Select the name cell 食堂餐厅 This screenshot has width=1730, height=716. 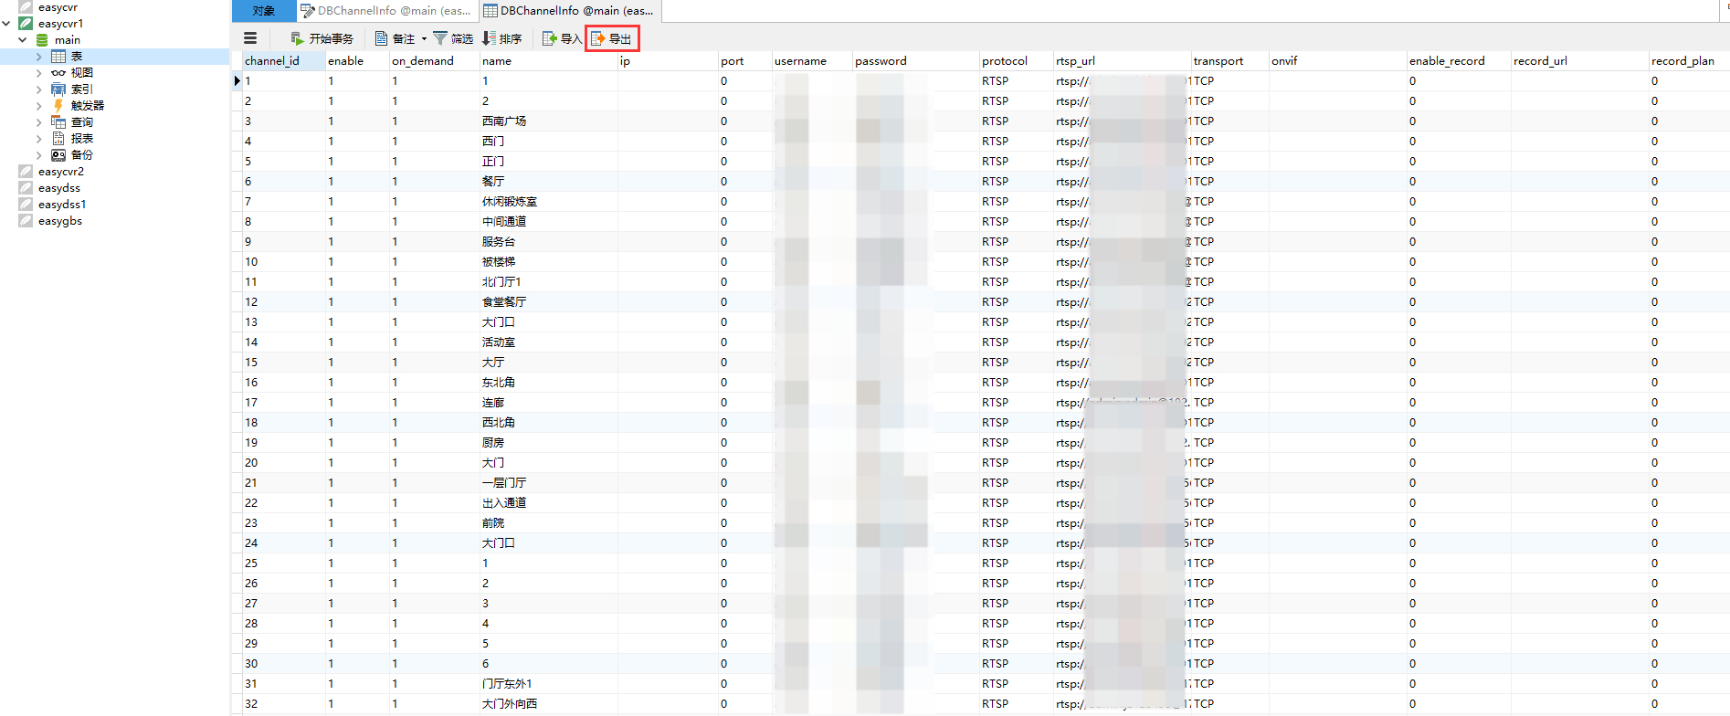pos(549,302)
